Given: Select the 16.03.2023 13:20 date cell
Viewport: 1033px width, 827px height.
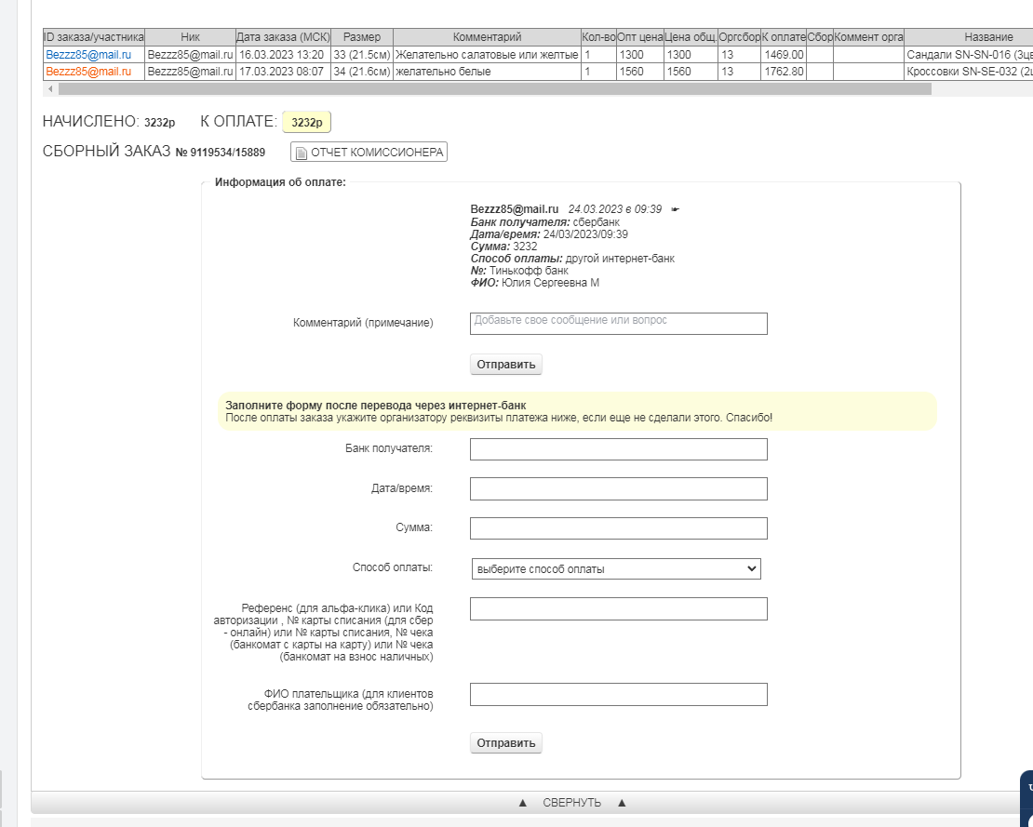Looking at the screenshot, I should pos(283,55).
